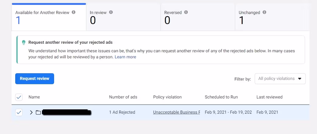317x134 pixels.
Task: Click info icon next to Unchanged
Action: tap(264, 12)
